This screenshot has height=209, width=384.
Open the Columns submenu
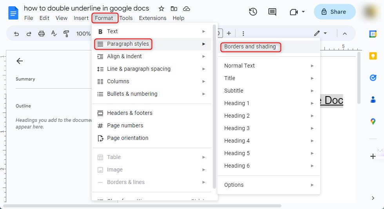[x=152, y=81]
